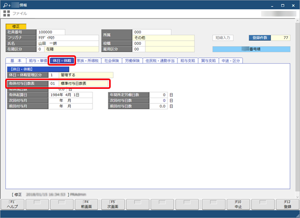Open the ファイル menu
Screen dimensions: 300x218
[x=20, y=13]
